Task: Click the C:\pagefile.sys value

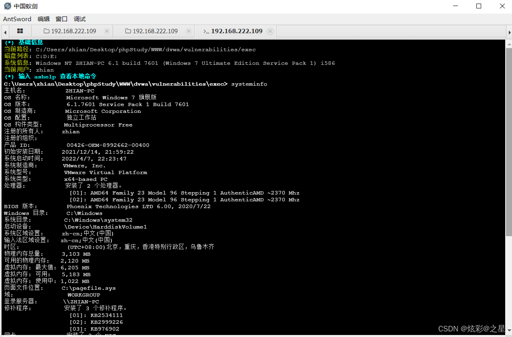Action: 89,288
